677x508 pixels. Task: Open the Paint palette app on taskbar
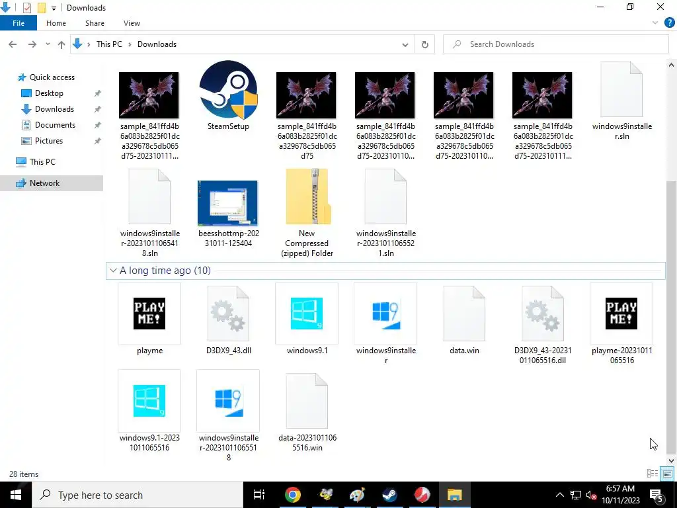point(357,495)
